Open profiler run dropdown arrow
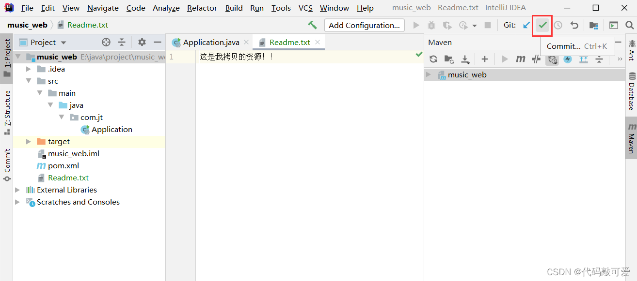Image resolution: width=637 pixels, height=281 pixels. point(475,26)
